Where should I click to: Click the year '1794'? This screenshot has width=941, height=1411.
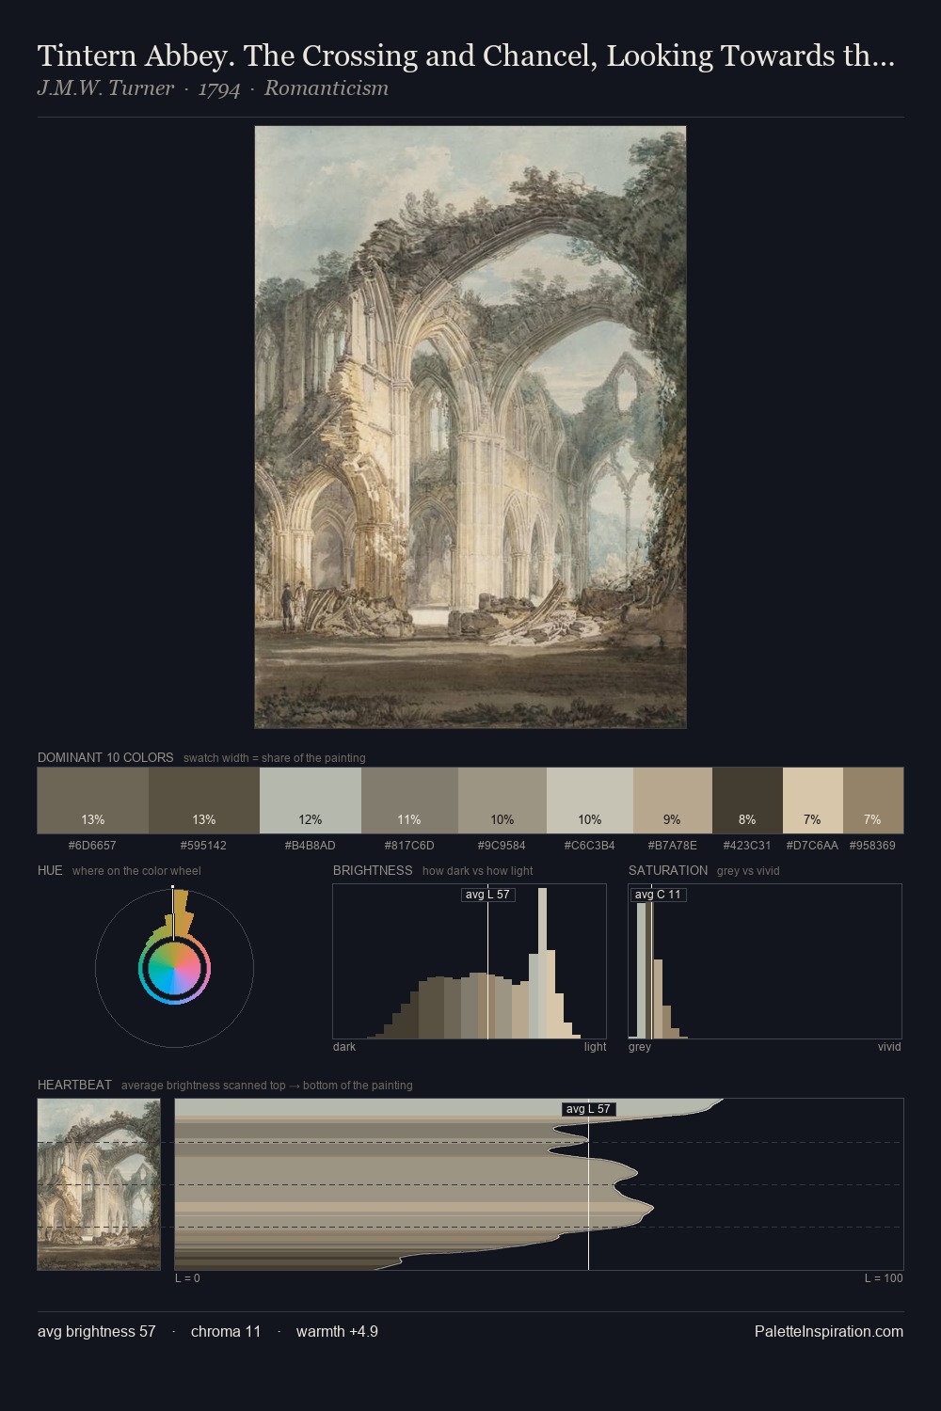tap(219, 88)
